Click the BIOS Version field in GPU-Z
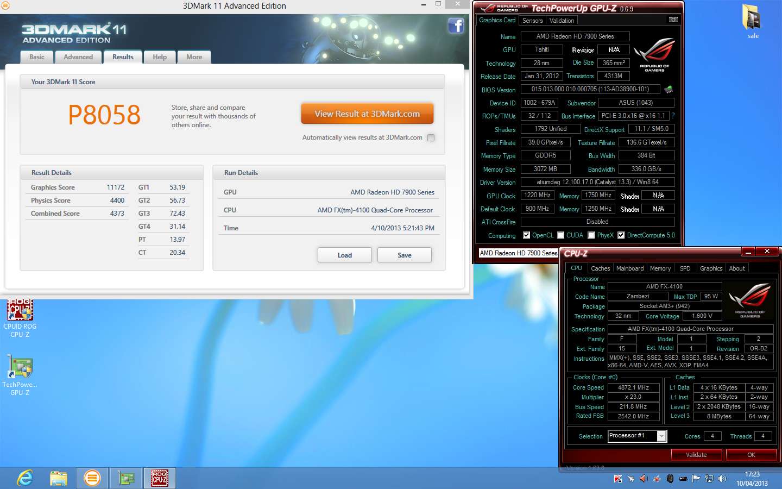782x489 pixels. (x=590, y=89)
